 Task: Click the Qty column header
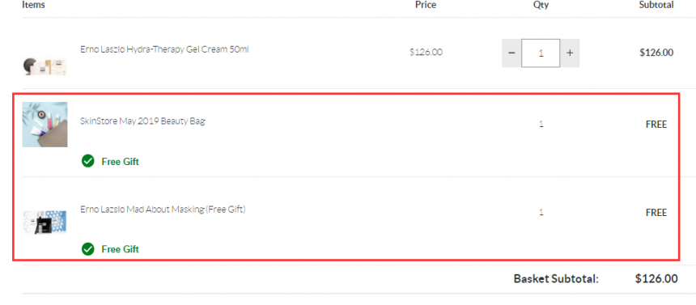click(x=541, y=5)
